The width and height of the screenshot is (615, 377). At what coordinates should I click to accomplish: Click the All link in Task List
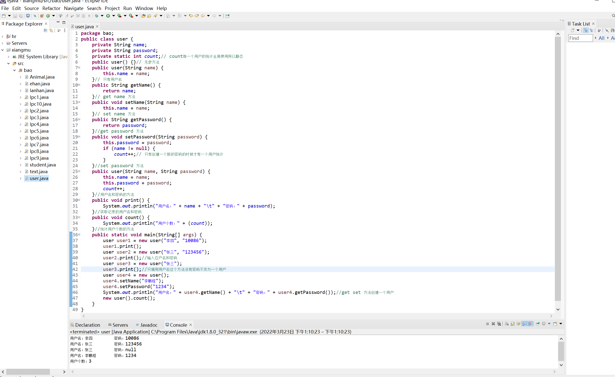pyautogui.click(x=601, y=38)
